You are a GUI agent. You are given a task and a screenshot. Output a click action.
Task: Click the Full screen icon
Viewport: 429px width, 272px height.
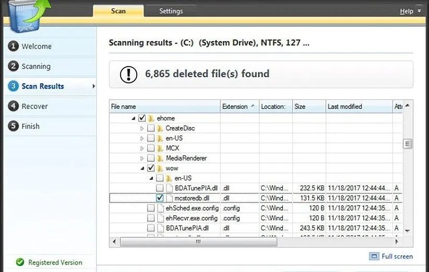click(374, 256)
